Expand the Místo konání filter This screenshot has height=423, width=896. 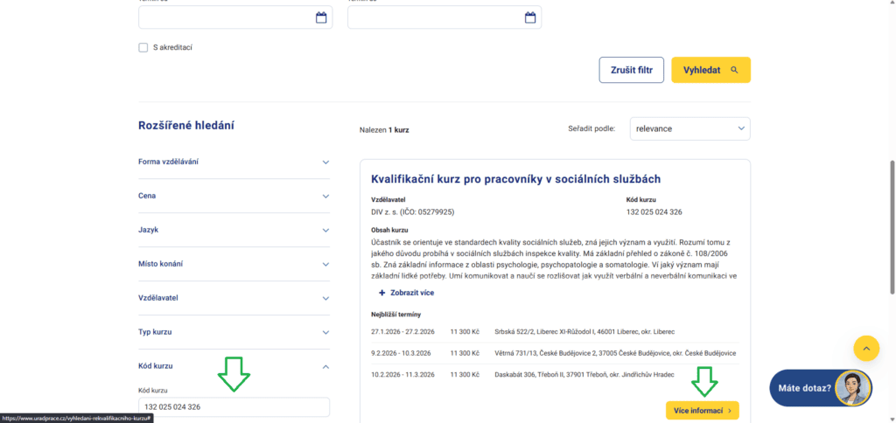coord(234,264)
